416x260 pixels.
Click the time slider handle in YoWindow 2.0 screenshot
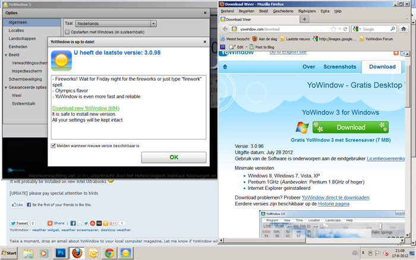click(x=380, y=226)
